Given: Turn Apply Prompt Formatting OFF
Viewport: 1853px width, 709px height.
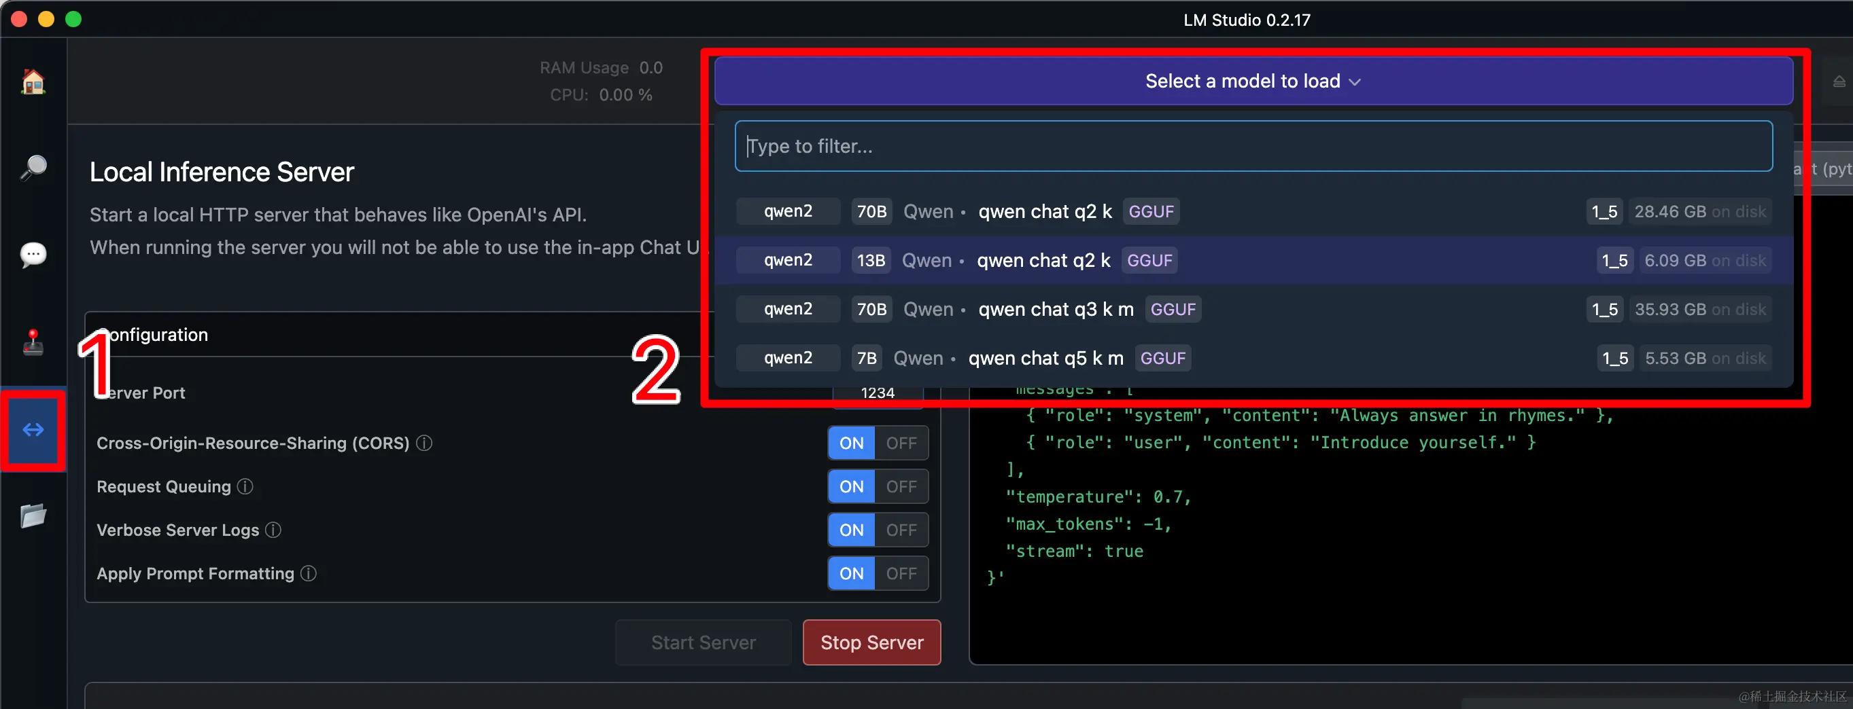Looking at the screenshot, I should tap(901, 573).
